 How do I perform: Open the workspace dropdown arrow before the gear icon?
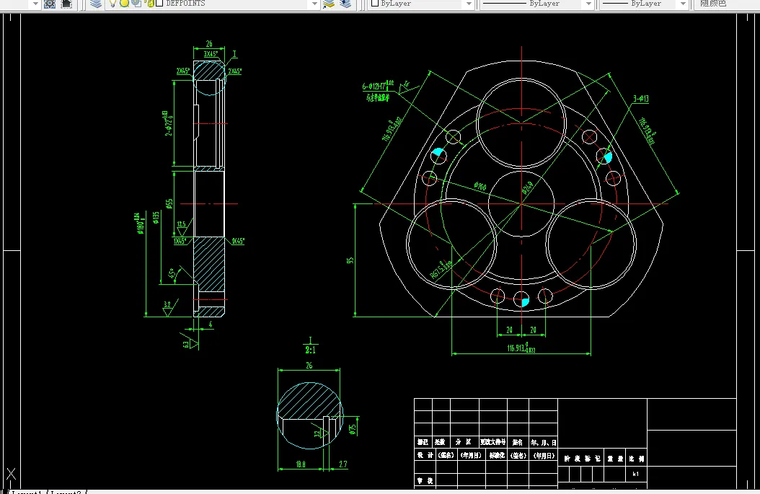pos(35,4)
